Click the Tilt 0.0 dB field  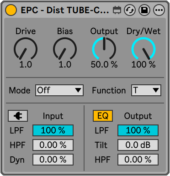tap(138, 145)
